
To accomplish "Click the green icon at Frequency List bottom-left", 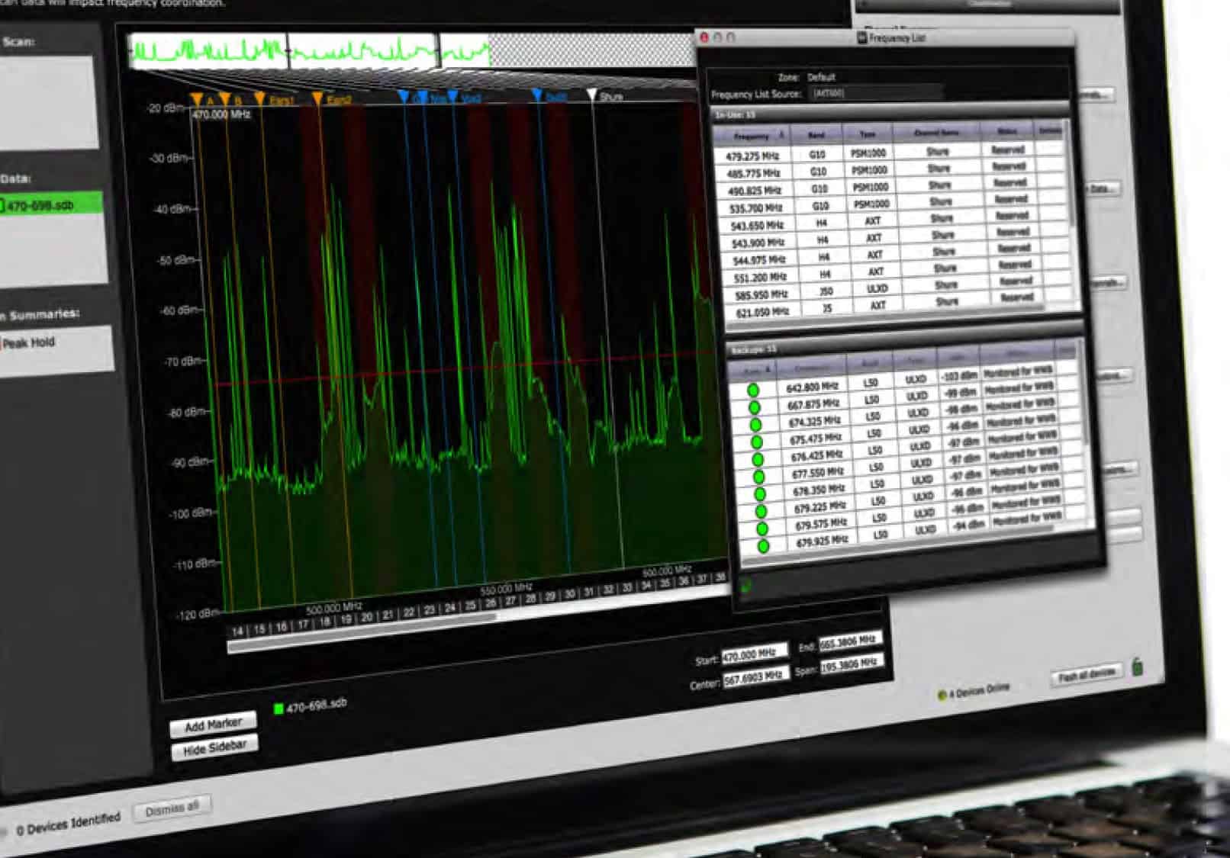I will [745, 586].
